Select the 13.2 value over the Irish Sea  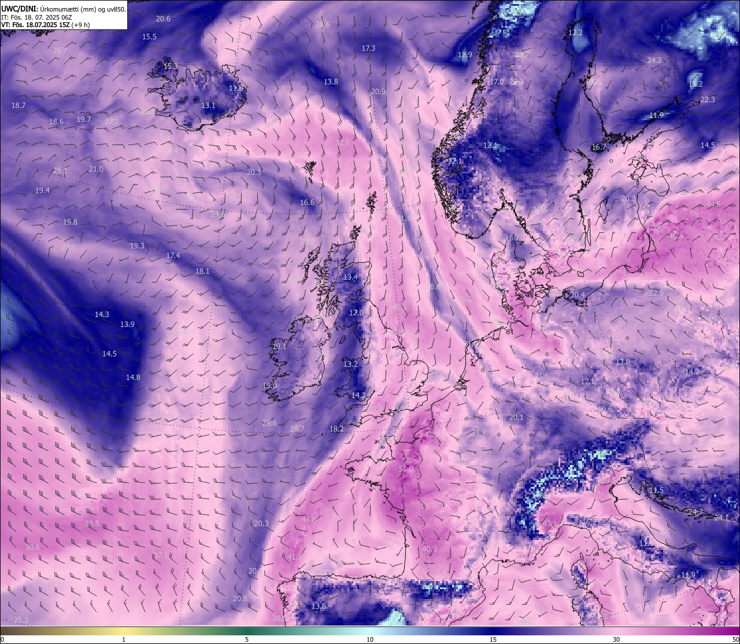[x=350, y=364]
